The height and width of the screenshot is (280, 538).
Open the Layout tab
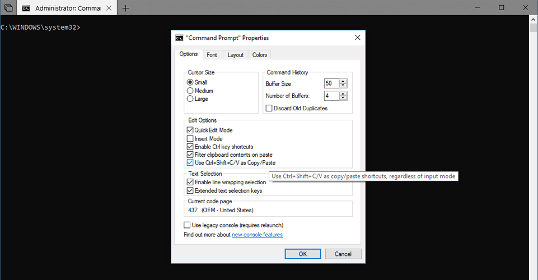235,55
